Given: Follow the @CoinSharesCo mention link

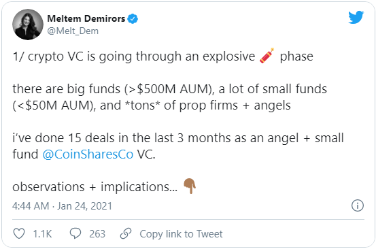Looking at the screenshot, I should 88,154.
